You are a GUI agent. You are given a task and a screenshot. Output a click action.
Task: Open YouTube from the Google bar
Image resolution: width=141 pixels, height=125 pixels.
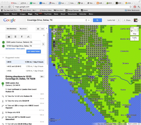point(48,14)
